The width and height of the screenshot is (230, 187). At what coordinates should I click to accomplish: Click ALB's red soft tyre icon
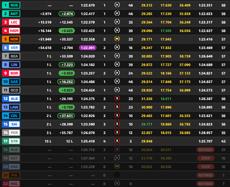117,98
